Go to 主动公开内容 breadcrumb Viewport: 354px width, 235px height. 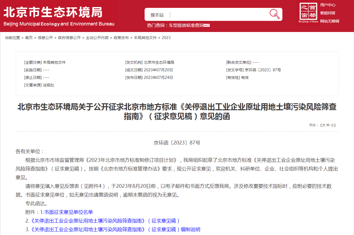click(x=97, y=38)
